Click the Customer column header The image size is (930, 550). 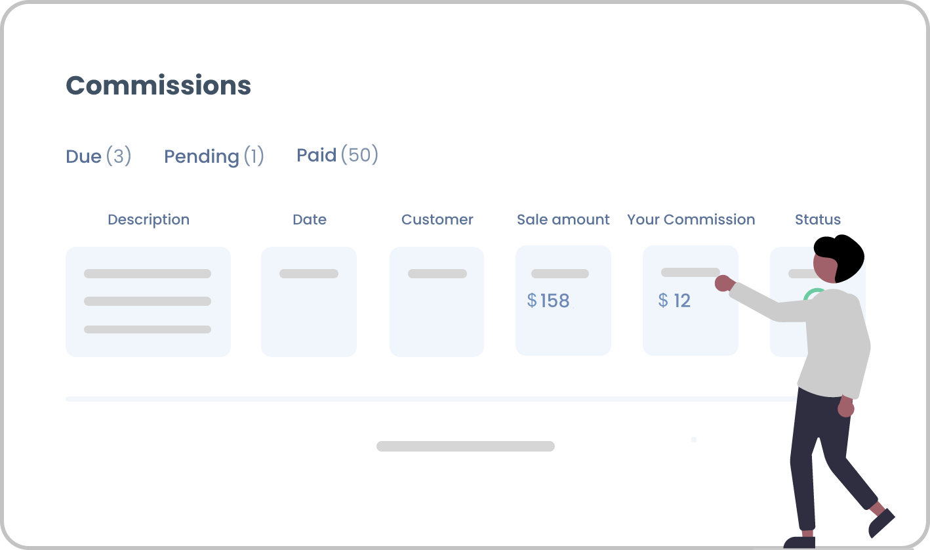point(437,219)
